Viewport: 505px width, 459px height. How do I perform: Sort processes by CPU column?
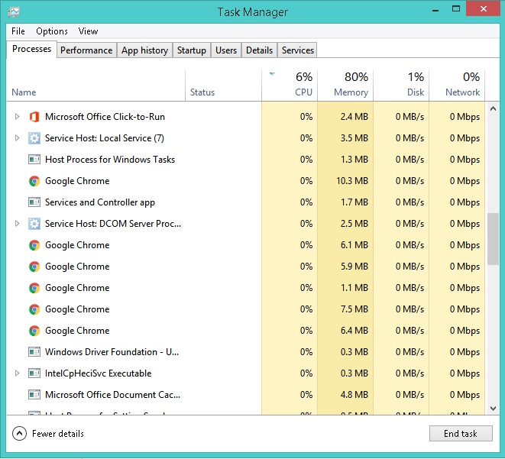[290, 86]
